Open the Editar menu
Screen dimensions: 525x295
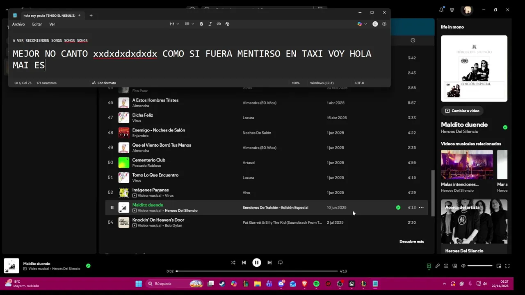[37, 24]
